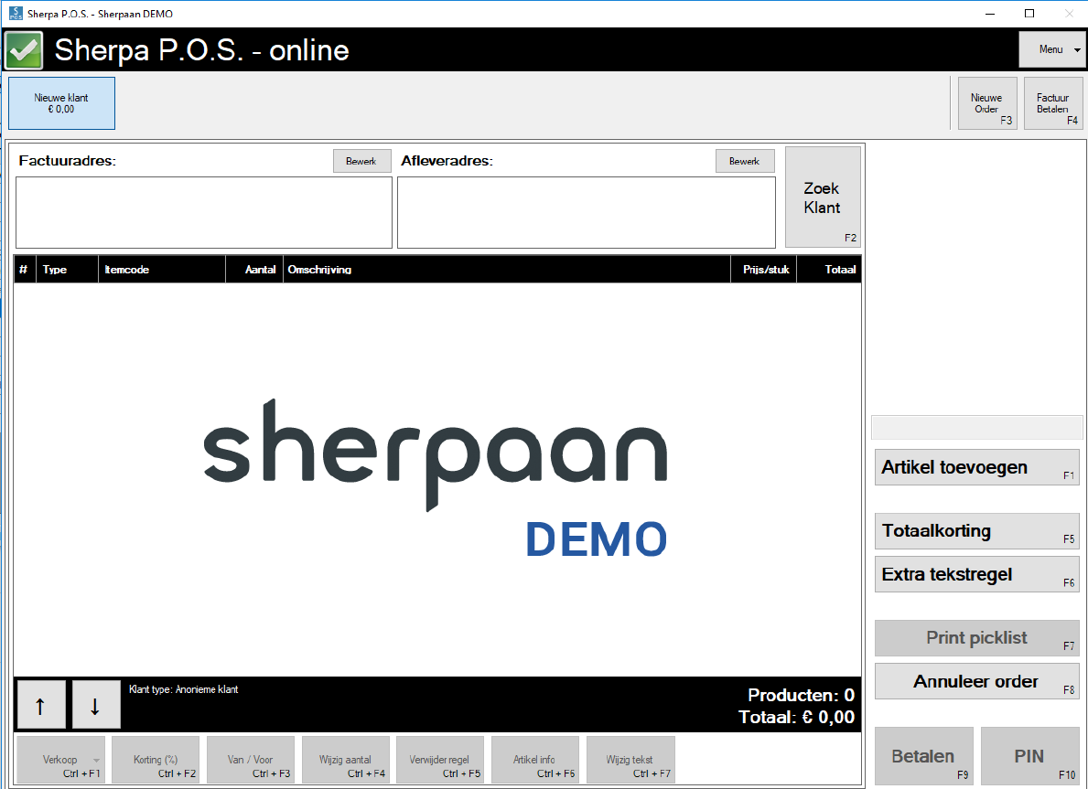Click Artikel toevoegen button
Screen dimensions: 1088x789
tap(977, 467)
